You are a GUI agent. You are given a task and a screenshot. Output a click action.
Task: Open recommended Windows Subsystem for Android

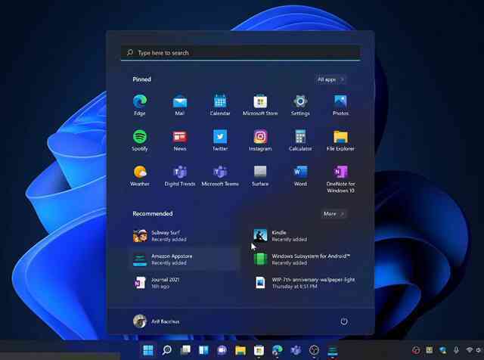(x=306, y=259)
